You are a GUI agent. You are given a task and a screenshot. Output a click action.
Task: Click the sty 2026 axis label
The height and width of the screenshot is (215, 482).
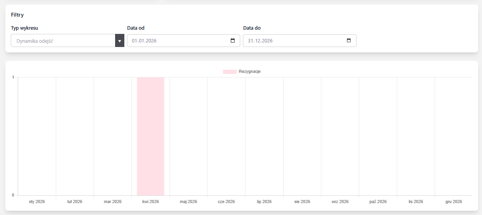[37, 202]
